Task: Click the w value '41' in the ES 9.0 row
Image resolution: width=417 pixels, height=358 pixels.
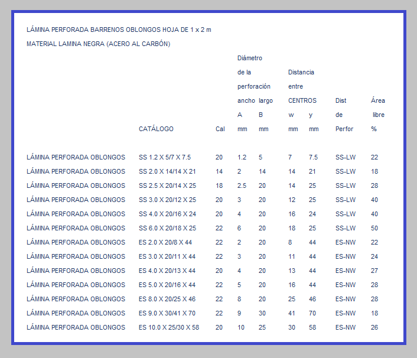Action: 292,313
